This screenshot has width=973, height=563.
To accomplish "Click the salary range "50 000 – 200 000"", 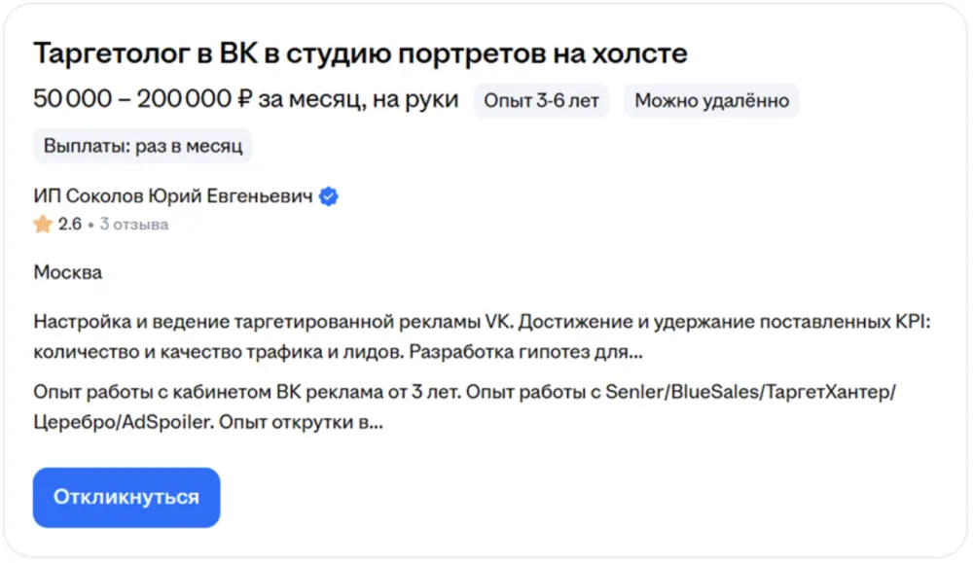I will coord(130,99).
